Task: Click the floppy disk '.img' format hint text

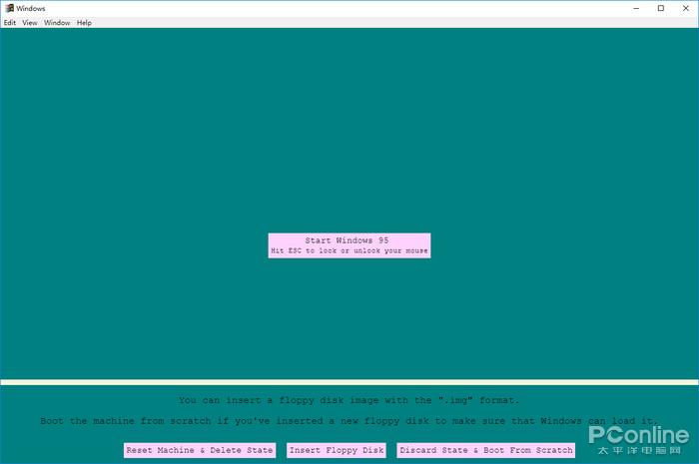Action: [349, 400]
